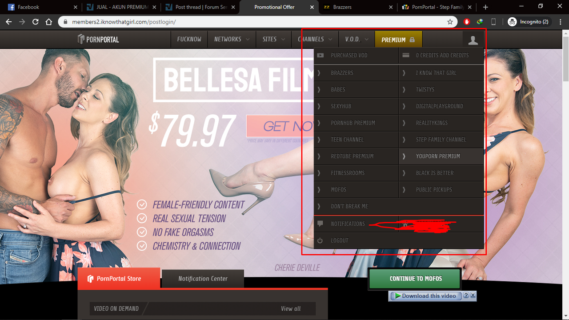Choose Mofos in the account menu
Viewport: 569px width, 320px height.
tap(356, 189)
